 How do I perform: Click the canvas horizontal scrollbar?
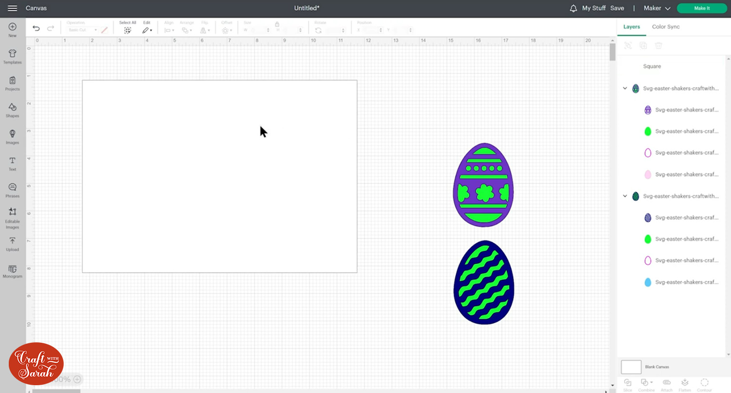point(56,391)
